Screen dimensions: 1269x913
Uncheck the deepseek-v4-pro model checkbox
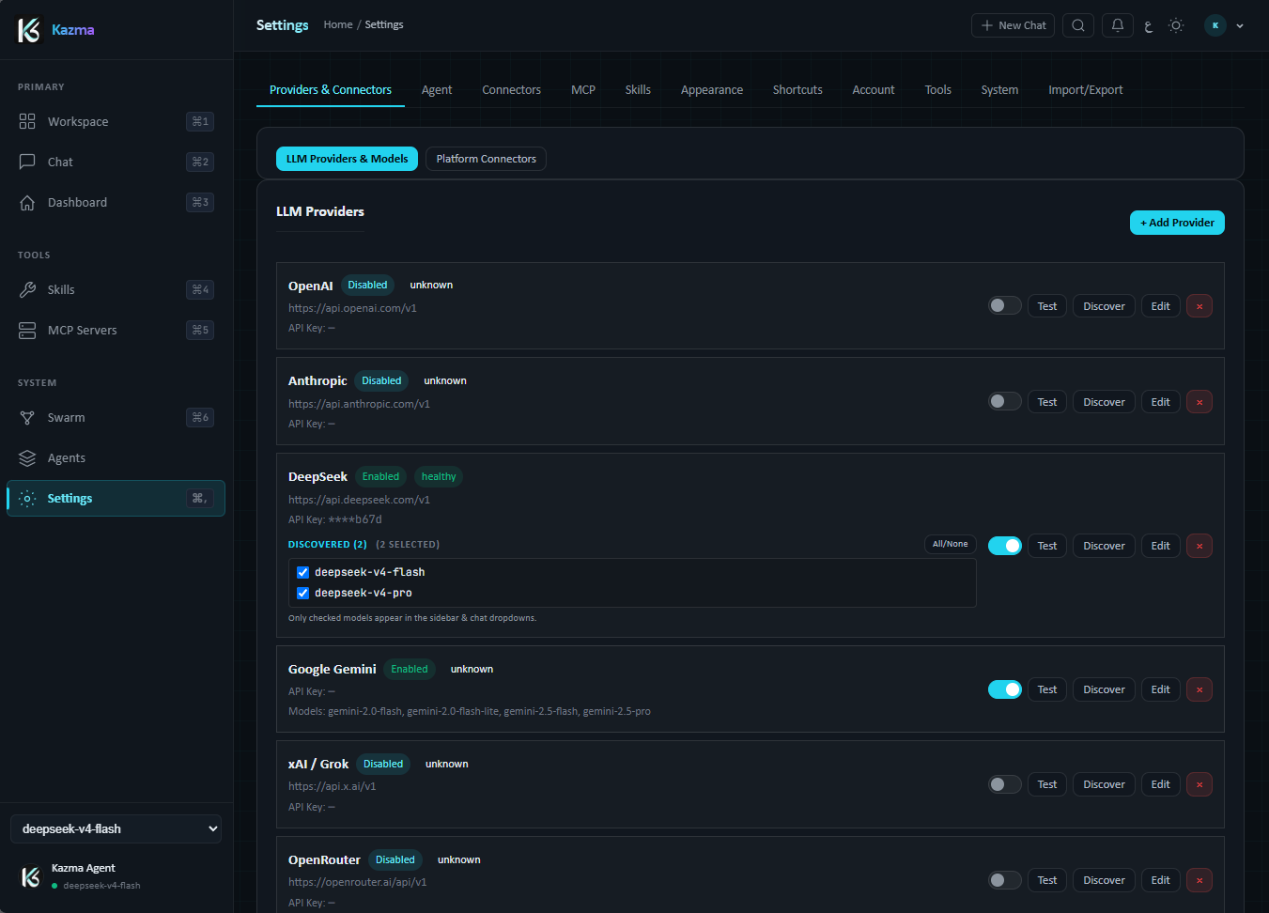303,593
